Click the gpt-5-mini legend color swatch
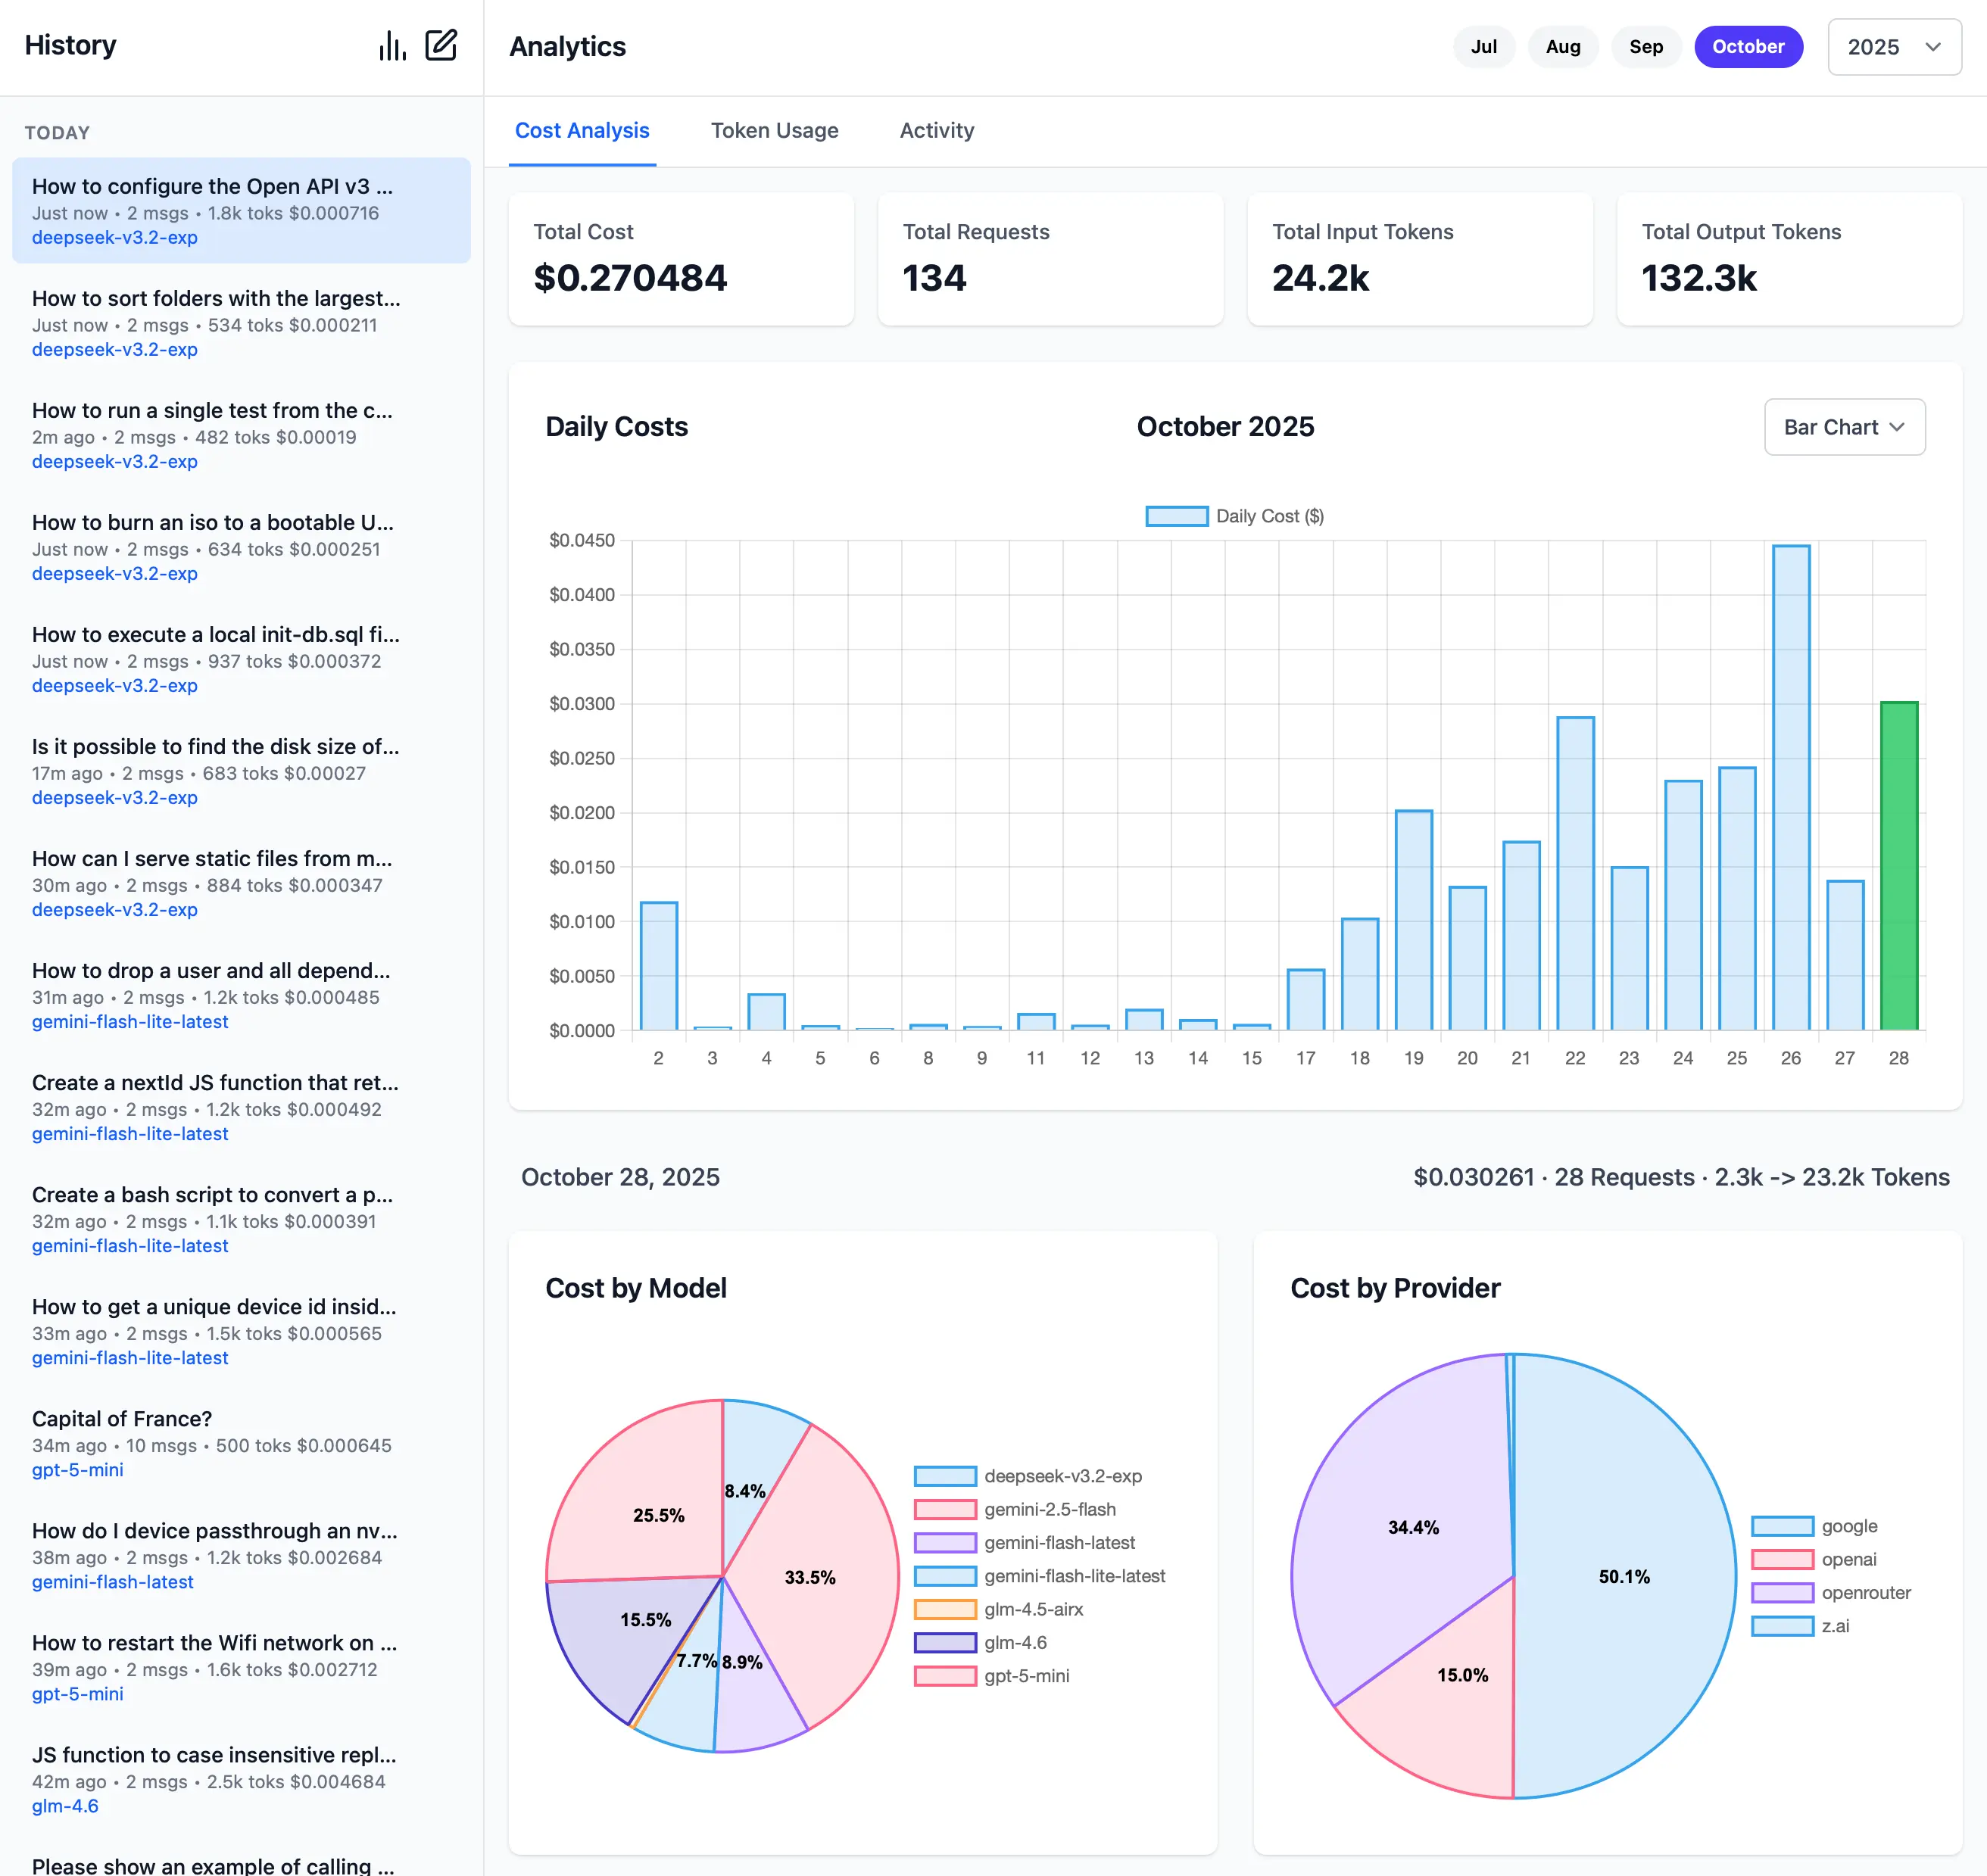This screenshot has height=1876, width=1987. pyautogui.click(x=944, y=1676)
